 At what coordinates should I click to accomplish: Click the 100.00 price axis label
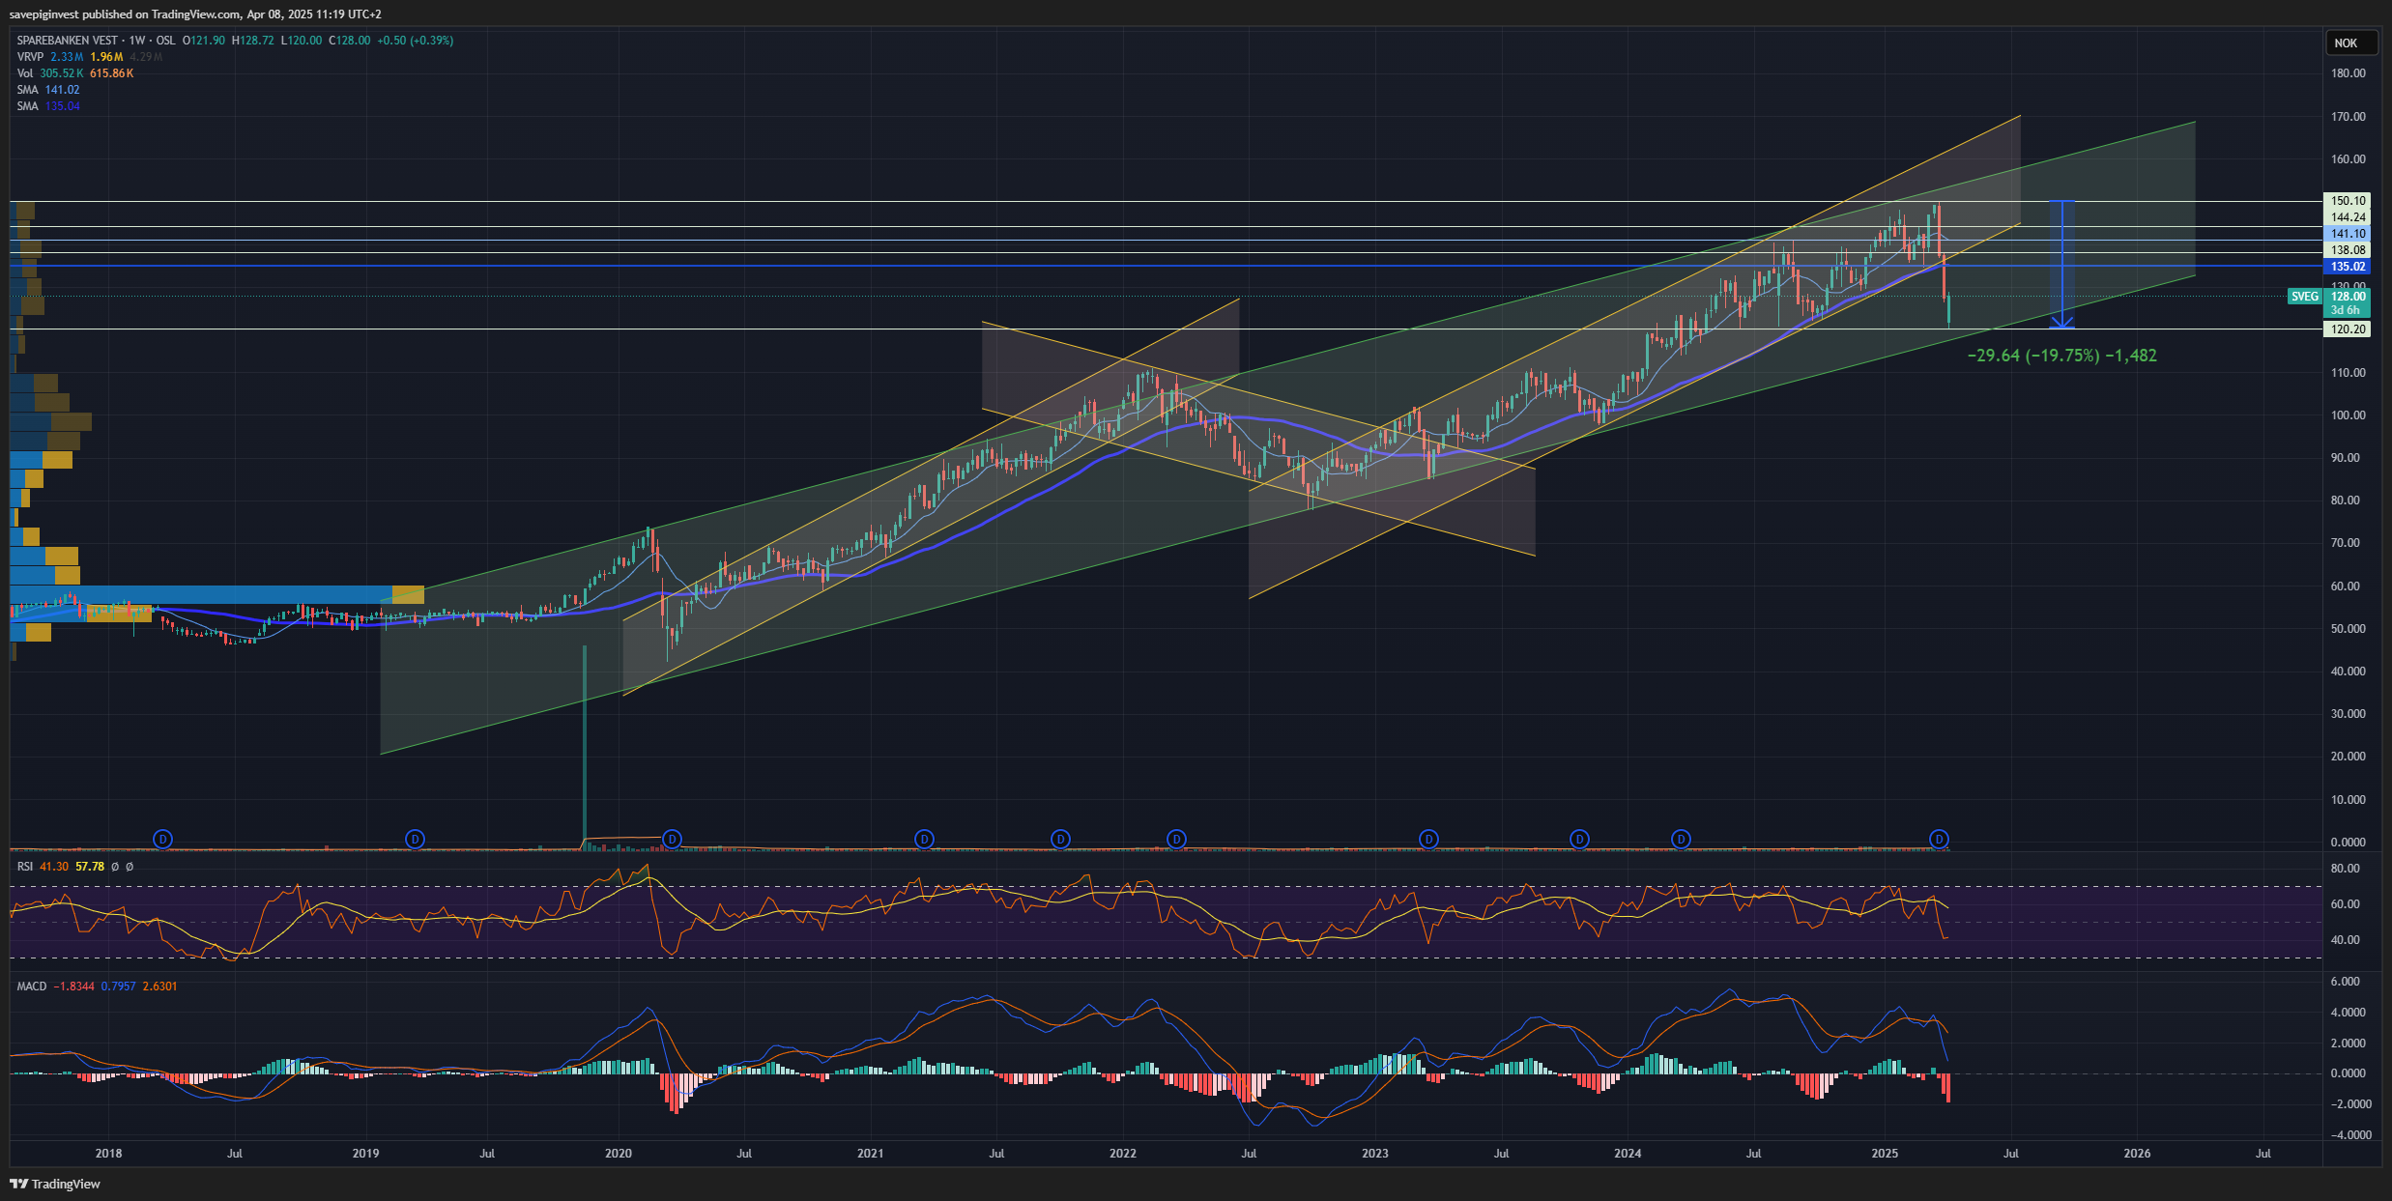point(2349,415)
